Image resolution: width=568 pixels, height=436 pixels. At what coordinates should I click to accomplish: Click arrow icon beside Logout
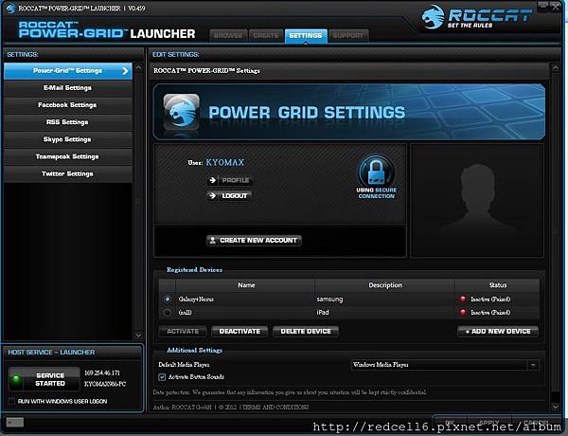click(x=213, y=196)
